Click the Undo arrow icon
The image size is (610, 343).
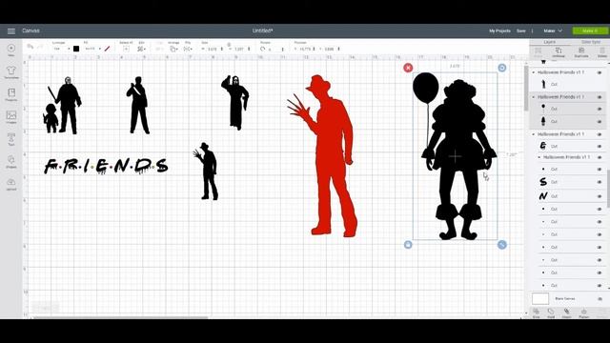pos(30,47)
